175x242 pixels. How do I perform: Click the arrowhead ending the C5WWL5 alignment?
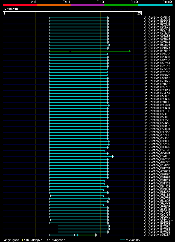tap(113, 157)
